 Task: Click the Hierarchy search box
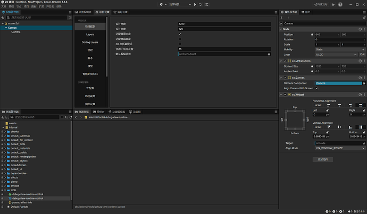click(x=37, y=18)
